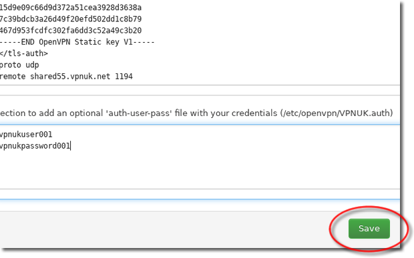Click the key line ending in 49c3b20
Viewport: 414px width, 258px height.
[x=71, y=31]
